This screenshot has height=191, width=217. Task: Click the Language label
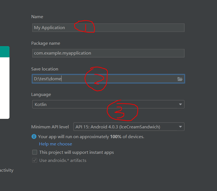(41, 95)
